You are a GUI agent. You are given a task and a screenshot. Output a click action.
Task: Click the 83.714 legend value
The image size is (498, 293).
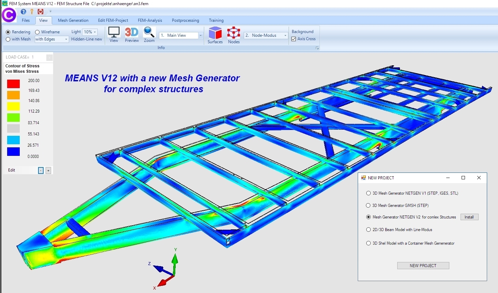tap(33, 123)
